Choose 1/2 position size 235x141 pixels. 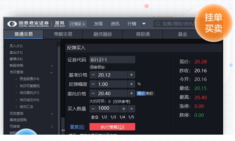point(104,117)
